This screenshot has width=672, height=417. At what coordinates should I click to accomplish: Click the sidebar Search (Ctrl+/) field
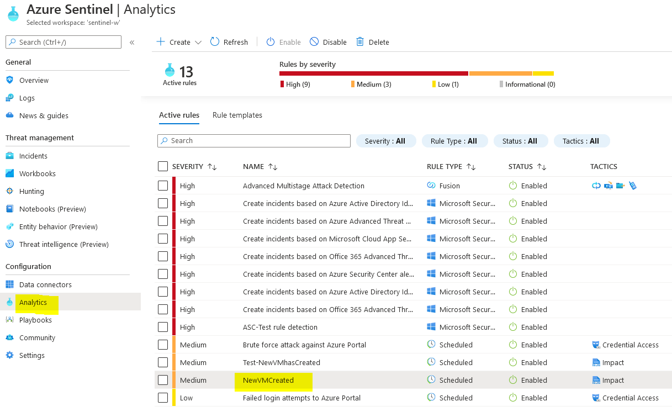[64, 42]
